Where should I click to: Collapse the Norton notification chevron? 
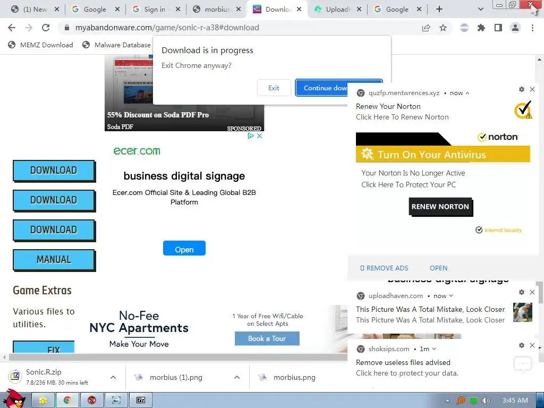tap(467, 93)
